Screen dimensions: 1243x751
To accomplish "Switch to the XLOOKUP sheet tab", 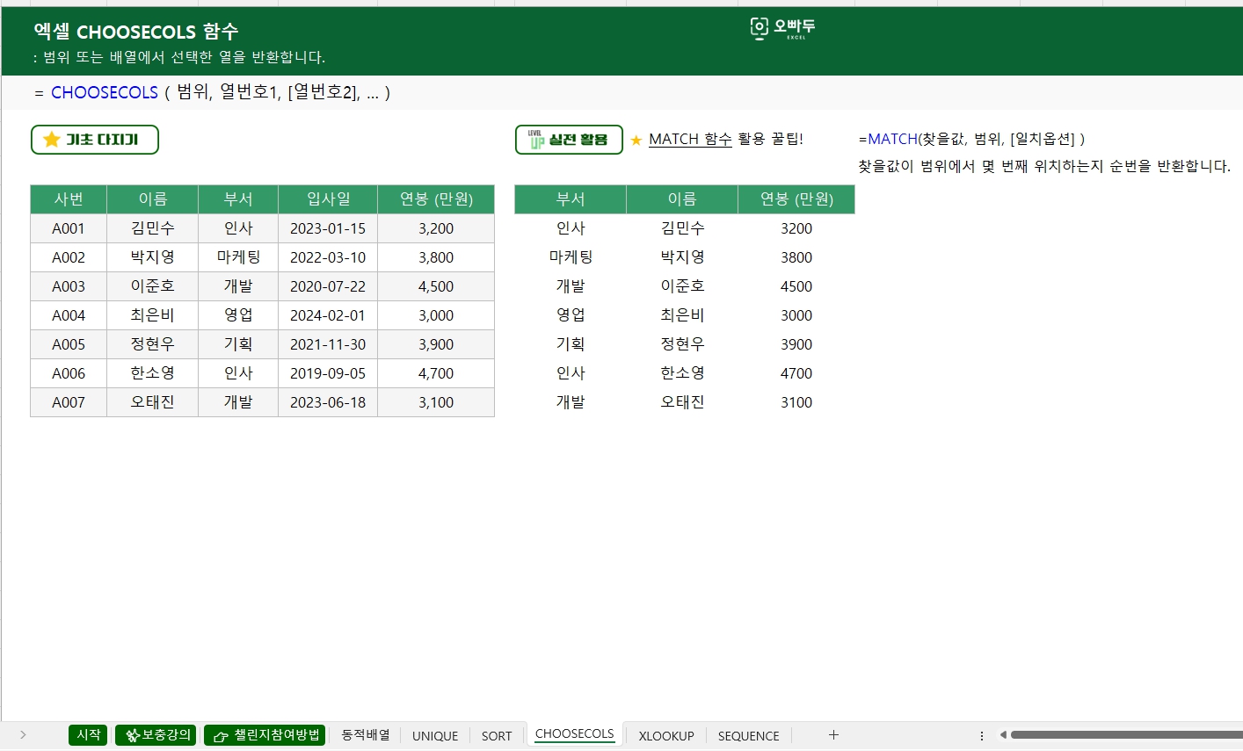I will click(x=666, y=736).
